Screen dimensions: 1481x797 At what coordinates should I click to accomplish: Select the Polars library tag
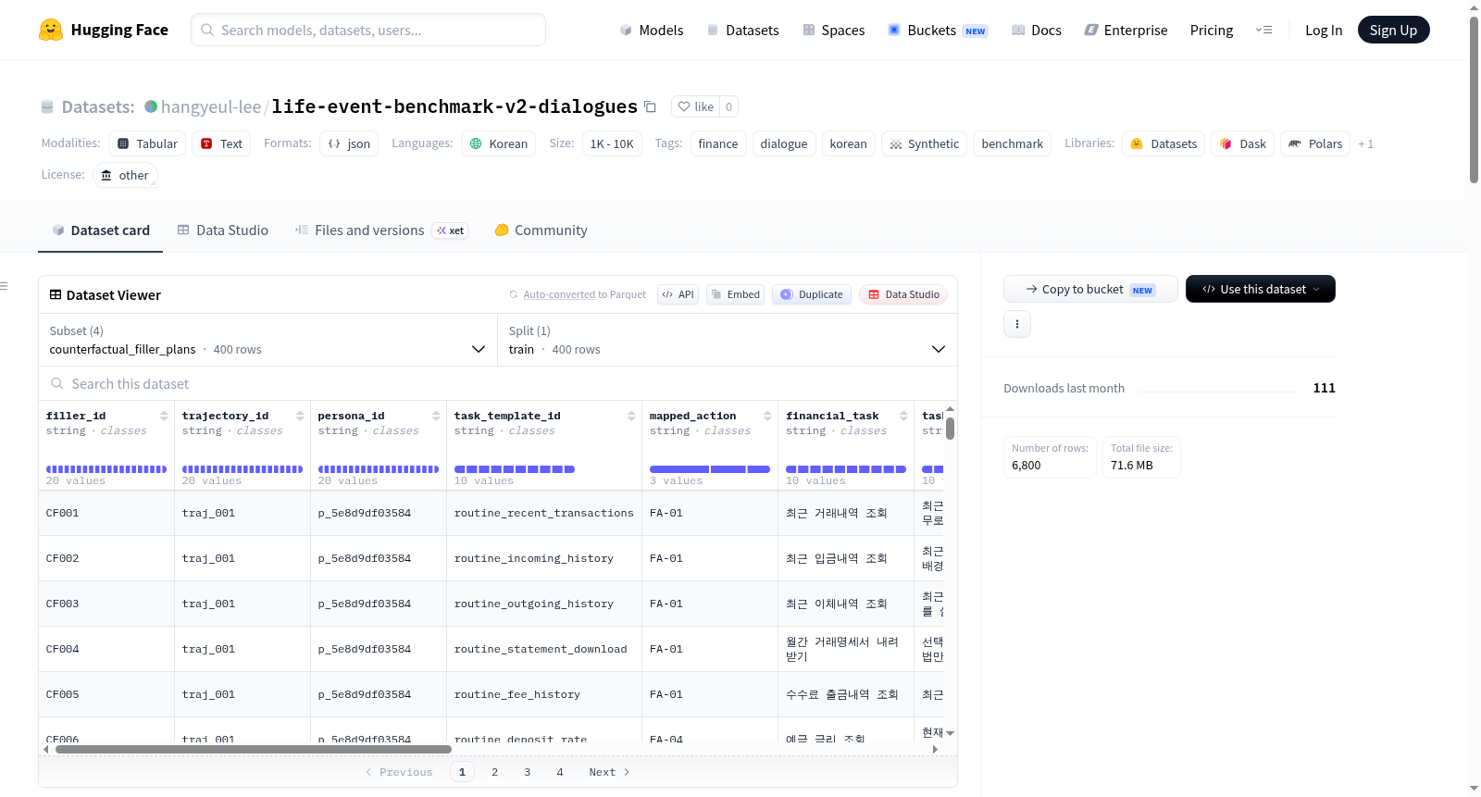[1315, 143]
